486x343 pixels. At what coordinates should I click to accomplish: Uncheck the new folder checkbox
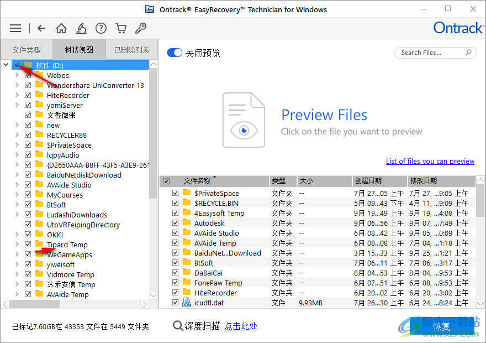pyautogui.click(x=28, y=125)
